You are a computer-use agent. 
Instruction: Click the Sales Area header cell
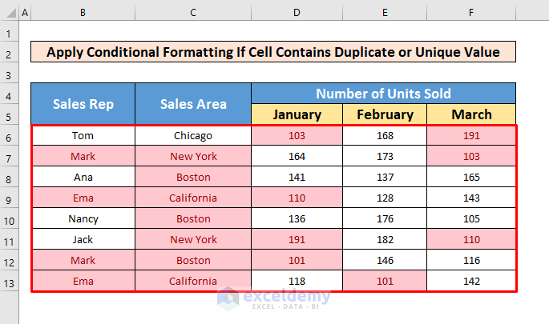(x=192, y=104)
